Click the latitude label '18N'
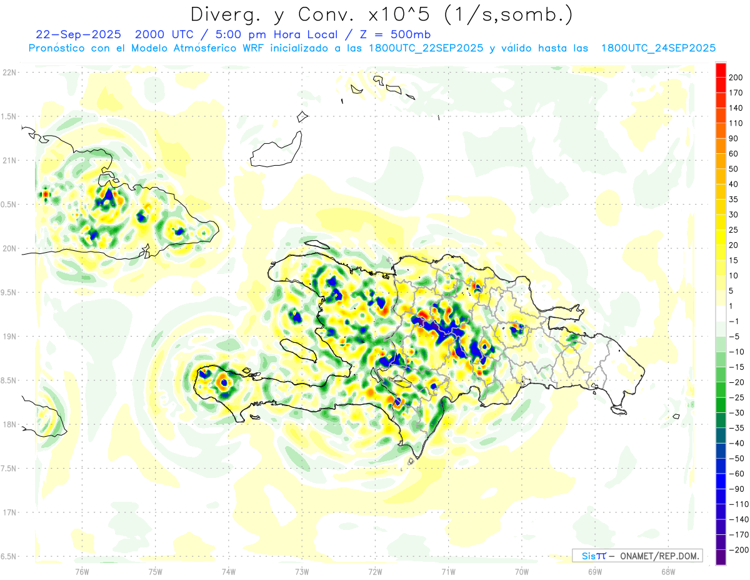This screenshot has width=750, height=580. point(9,424)
